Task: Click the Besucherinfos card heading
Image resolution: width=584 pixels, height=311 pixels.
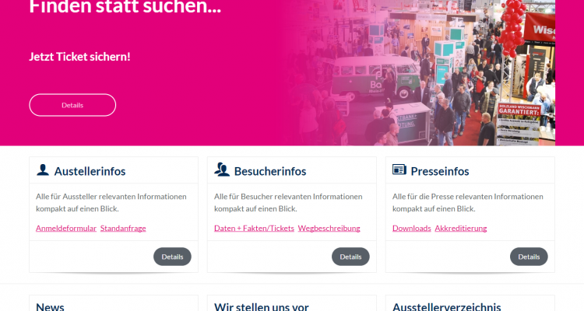Action: tap(270, 171)
